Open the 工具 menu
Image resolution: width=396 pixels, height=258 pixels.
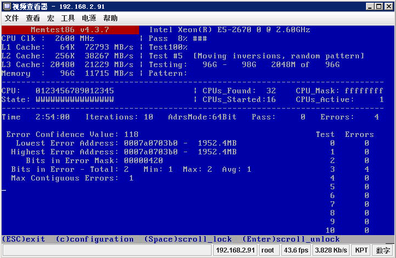[68, 18]
